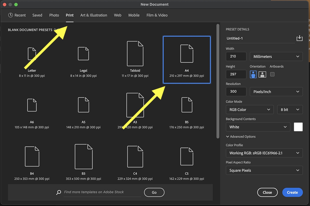Switch to the Web tab
The image size is (310, 206).
(x=118, y=15)
